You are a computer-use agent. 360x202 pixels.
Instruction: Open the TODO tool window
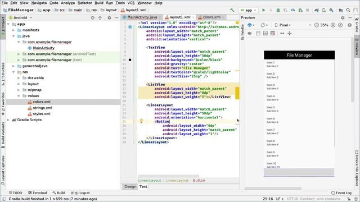click(15, 193)
